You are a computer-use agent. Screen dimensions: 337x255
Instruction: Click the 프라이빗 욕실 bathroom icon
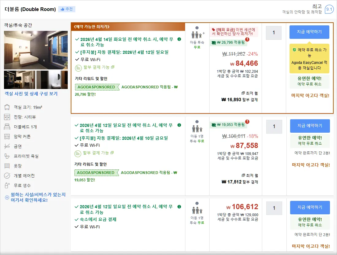[x=7, y=156]
